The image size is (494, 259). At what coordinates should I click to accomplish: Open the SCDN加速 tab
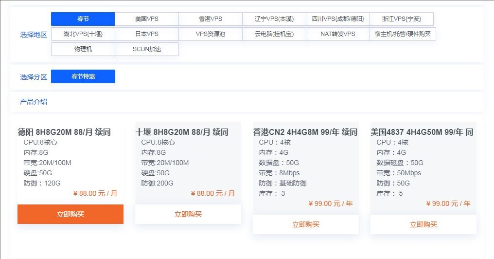pyautogui.click(x=147, y=49)
